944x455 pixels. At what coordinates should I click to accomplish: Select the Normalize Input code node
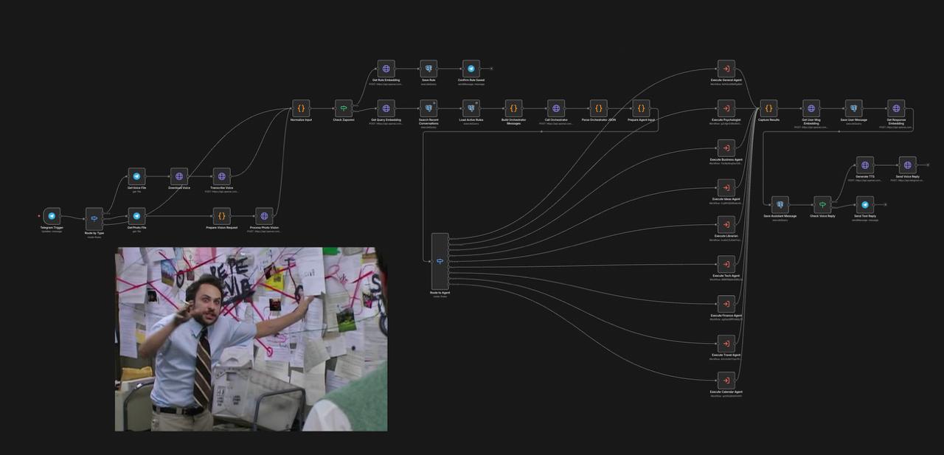click(x=301, y=108)
